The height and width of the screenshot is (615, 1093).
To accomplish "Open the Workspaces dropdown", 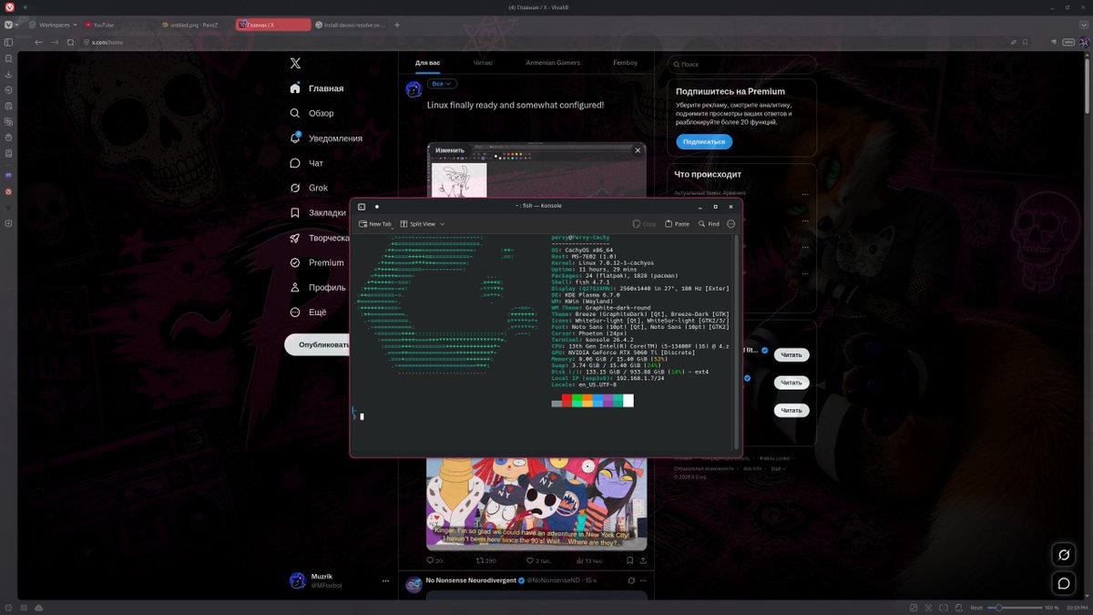I will pyautogui.click(x=53, y=25).
